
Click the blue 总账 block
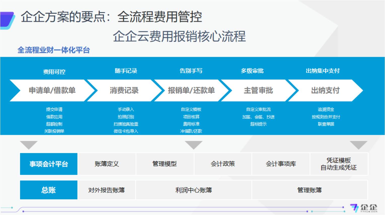[49, 190]
